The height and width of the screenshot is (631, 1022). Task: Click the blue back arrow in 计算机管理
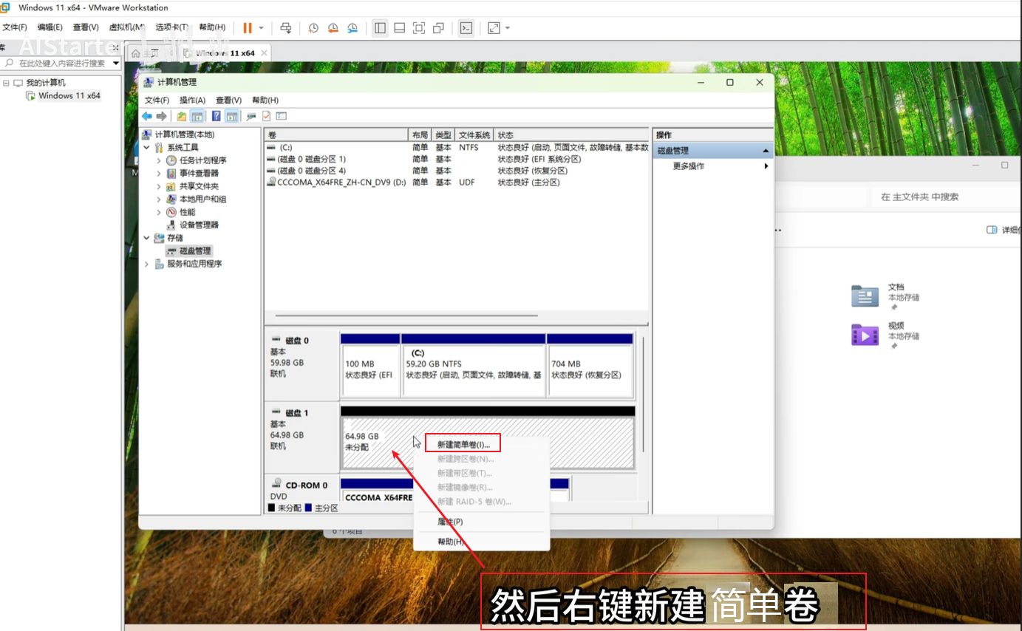pos(147,116)
